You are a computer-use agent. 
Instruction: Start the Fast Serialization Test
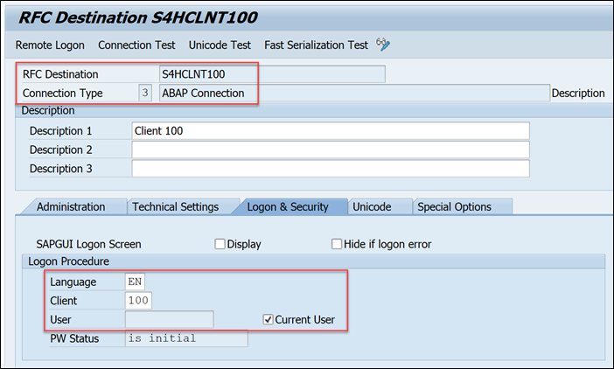click(x=316, y=45)
